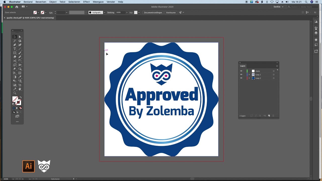Click the Dekking opacity value field

(120, 13)
